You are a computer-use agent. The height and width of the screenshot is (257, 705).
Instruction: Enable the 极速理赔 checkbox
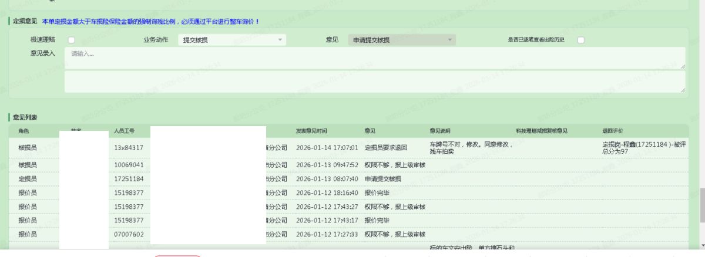tap(71, 40)
